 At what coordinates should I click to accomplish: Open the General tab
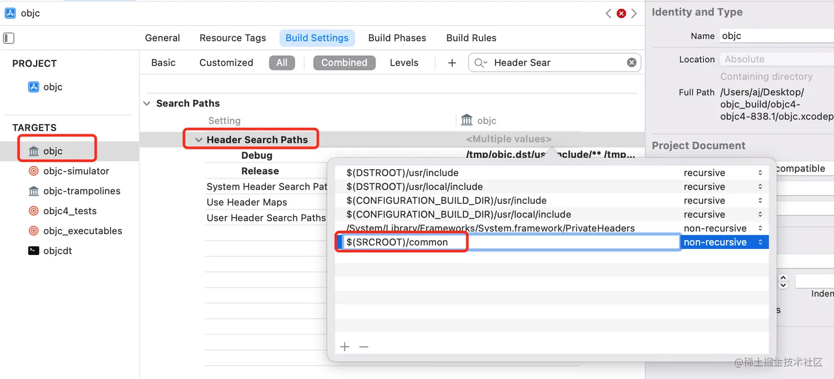162,38
